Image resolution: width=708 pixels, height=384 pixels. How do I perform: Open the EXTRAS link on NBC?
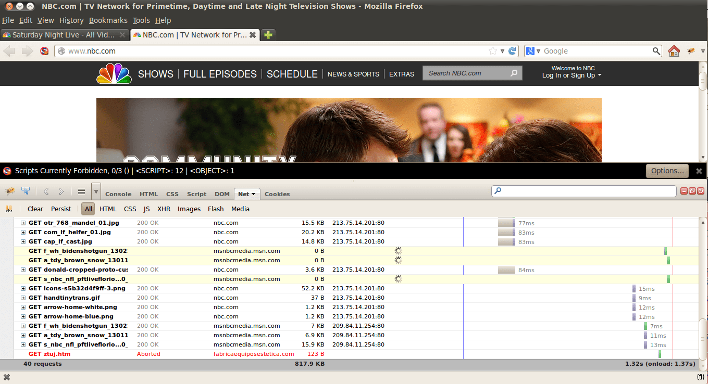coord(402,74)
